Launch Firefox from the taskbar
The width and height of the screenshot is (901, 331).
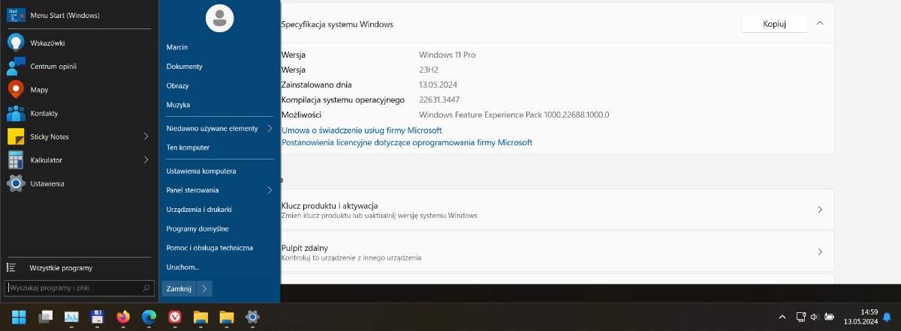[123, 317]
